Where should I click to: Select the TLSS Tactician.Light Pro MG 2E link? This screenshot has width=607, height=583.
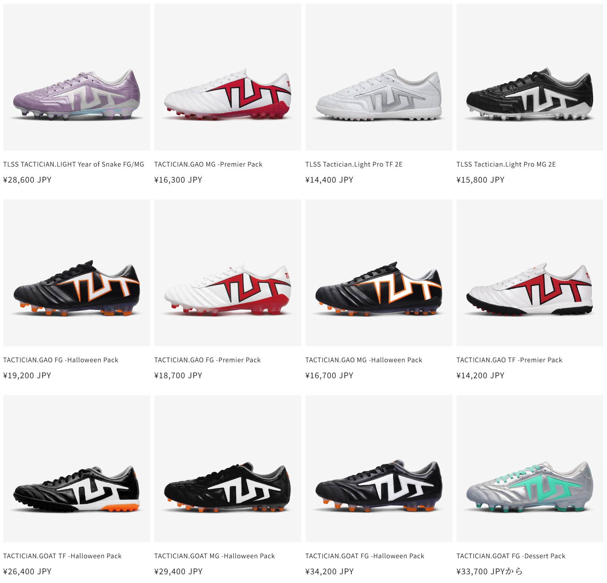click(506, 164)
